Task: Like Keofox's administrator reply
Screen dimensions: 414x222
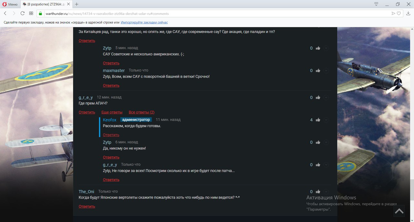Action: pyautogui.click(x=318, y=120)
